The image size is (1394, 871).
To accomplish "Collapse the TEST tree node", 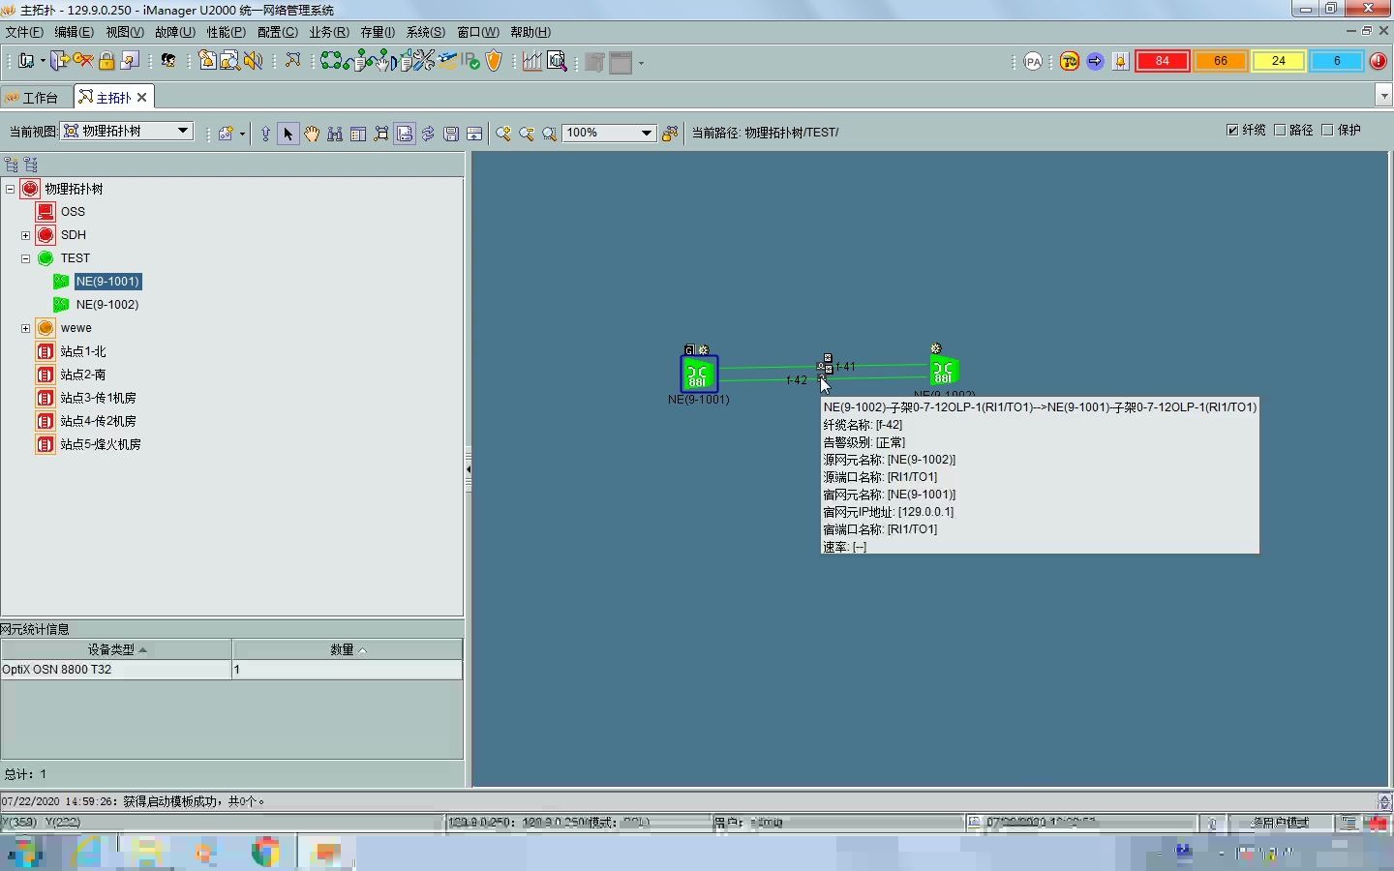I will [x=26, y=258].
